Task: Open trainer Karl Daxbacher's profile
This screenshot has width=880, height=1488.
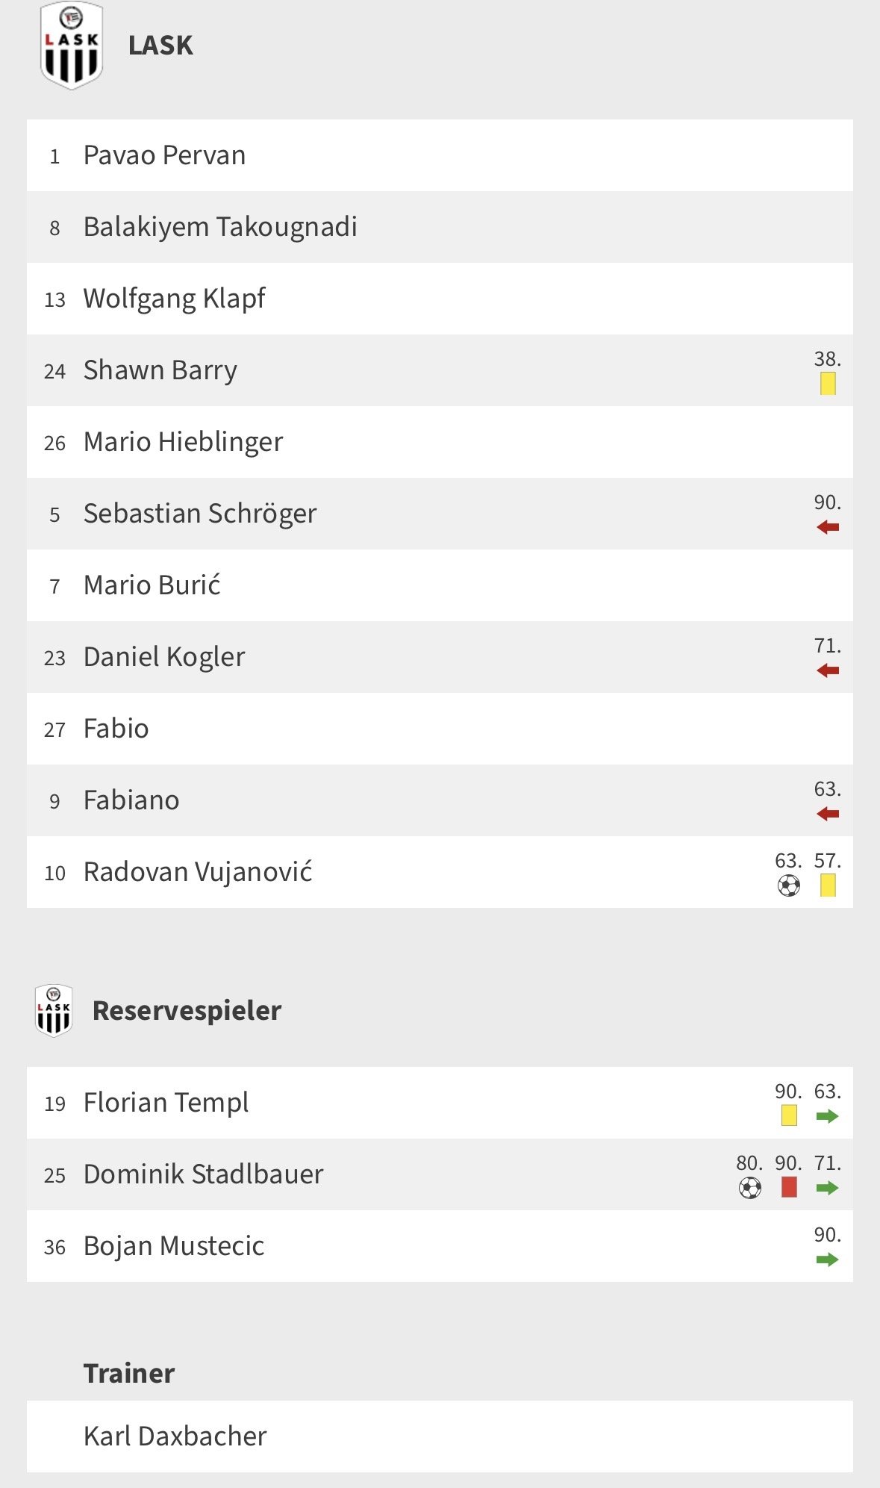Action: tap(175, 1436)
